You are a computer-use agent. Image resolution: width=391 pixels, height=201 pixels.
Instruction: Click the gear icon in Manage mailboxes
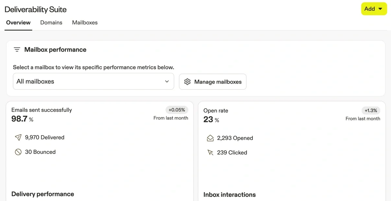(187, 82)
